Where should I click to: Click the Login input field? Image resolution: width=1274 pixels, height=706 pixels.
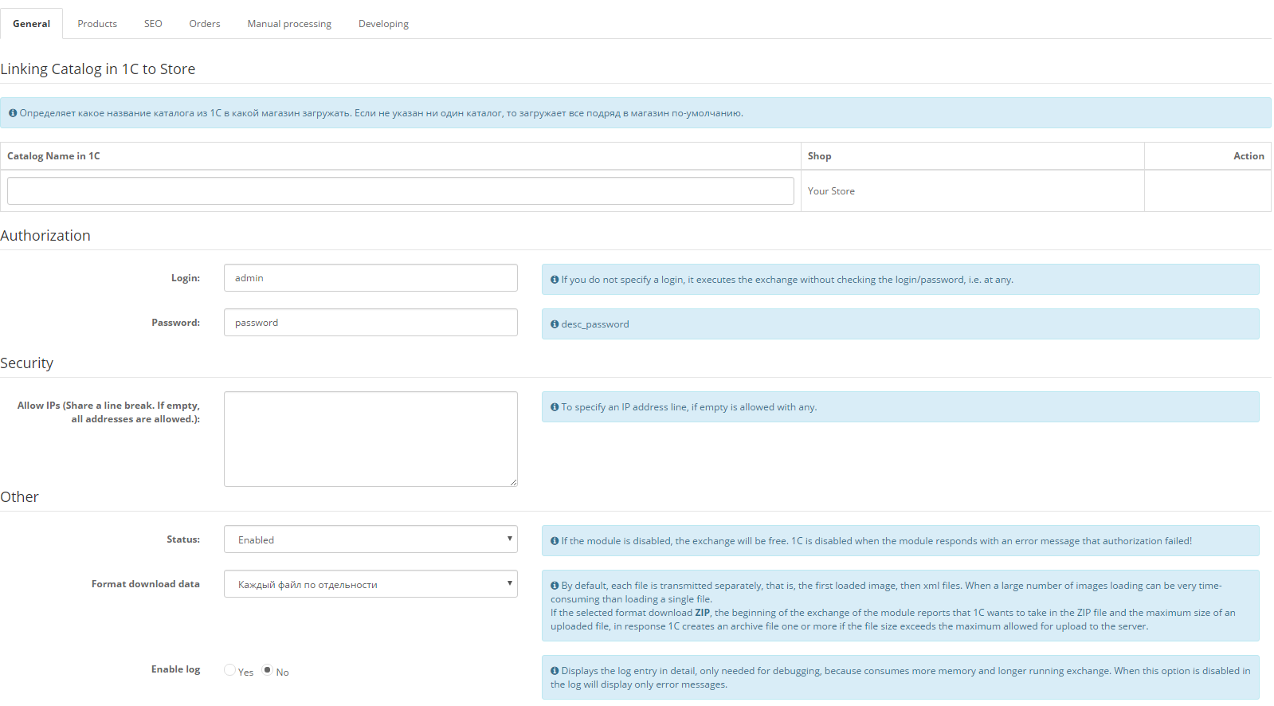coord(370,278)
